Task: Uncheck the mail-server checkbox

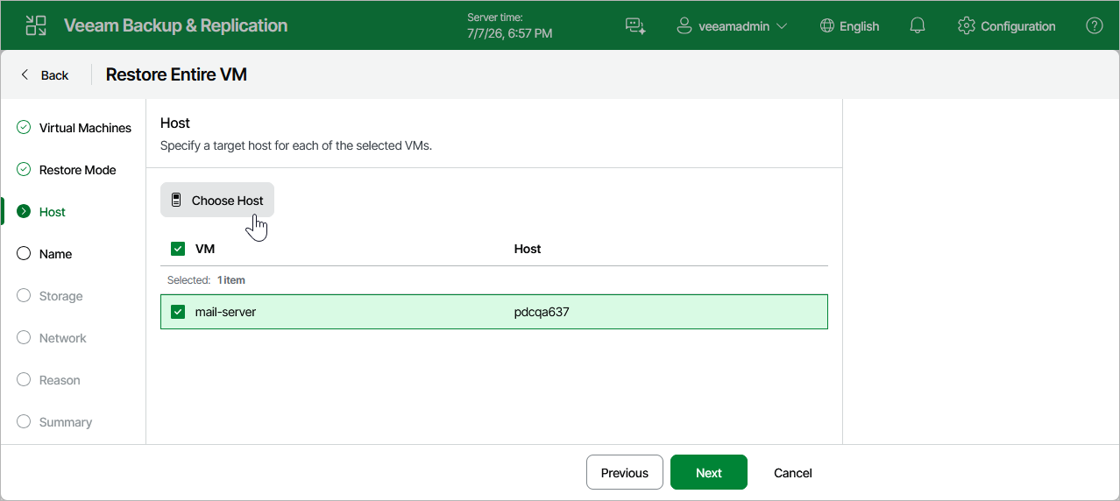Action: pyautogui.click(x=178, y=312)
